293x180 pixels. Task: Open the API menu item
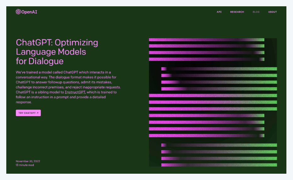(x=219, y=12)
